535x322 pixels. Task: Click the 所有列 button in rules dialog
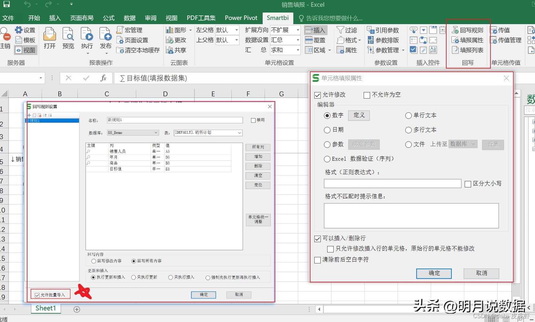tap(258, 147)
